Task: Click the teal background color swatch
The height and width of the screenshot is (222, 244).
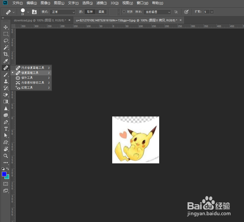Action: click(8, 177)
